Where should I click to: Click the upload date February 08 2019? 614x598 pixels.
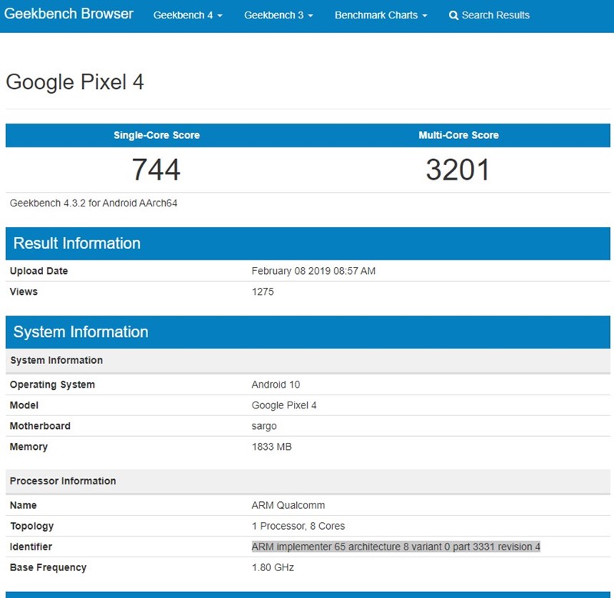(313, 271)
